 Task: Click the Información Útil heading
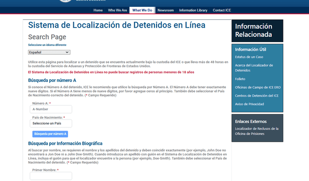(251, 49)
